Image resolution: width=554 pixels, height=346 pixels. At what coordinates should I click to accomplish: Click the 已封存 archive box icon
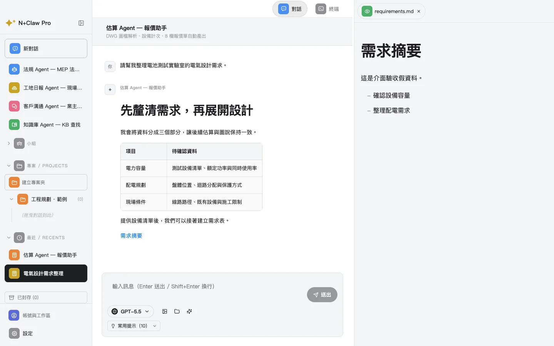(12, 297)
